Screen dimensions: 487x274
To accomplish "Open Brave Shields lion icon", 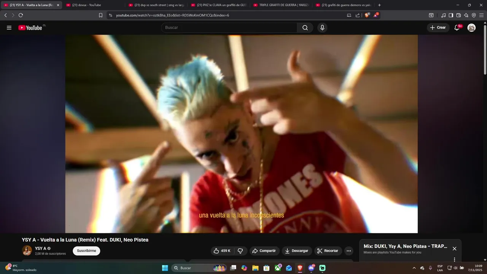I will (x=367, y=15).
